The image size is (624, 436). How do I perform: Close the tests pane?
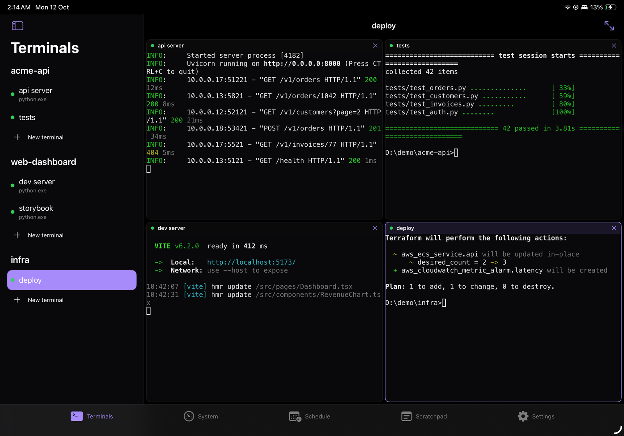[x=614, y=46]
